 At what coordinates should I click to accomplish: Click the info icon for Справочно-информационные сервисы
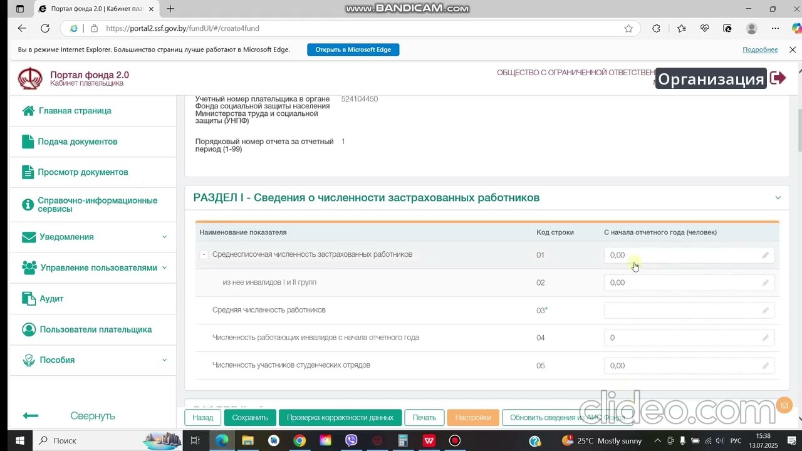click(28, 205)
